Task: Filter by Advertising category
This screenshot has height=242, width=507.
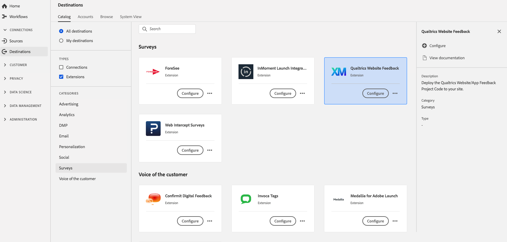Action: (69, 104)
